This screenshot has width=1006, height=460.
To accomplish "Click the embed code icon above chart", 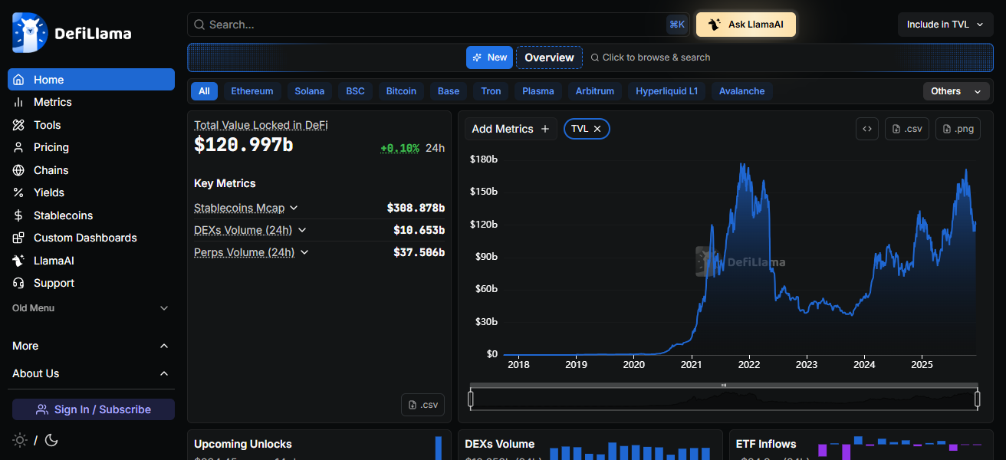I will pos(866,129).
